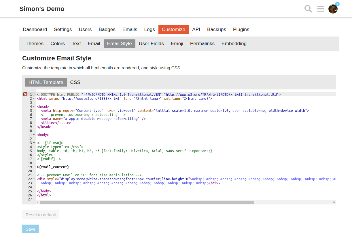Viewport: 352px width, 245px height.
Task: Click the body, table, td font-family line
Action: click(124, 151)
